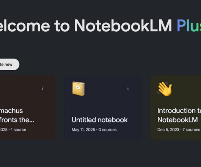
Task: Open the Introduction to NotebookLM title
Action: (x=179, y=115)
